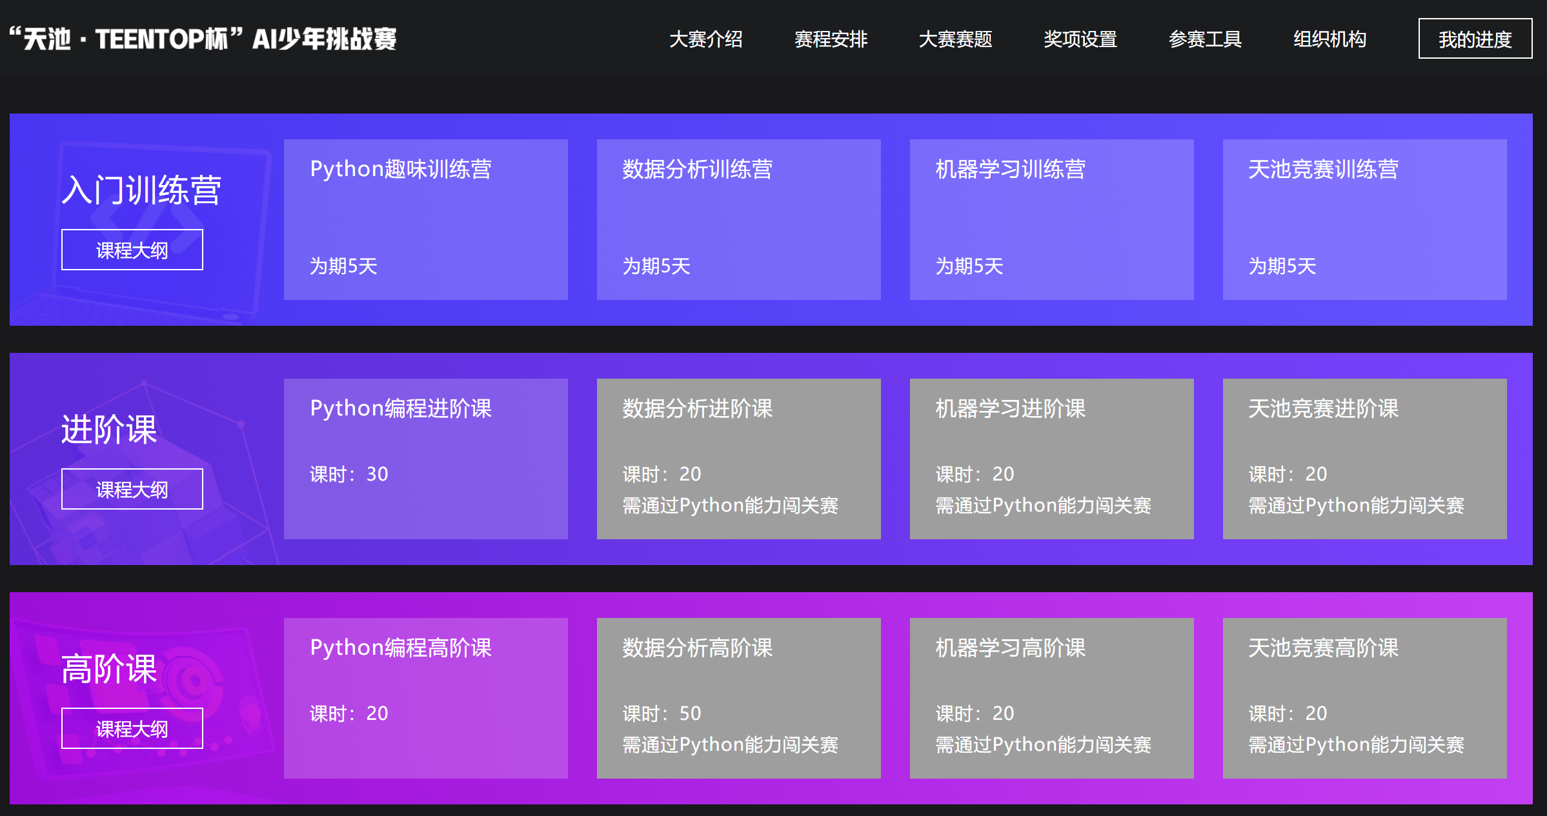
Task: Open 课程大纲 for 高阶课
Action: (132, 728)
